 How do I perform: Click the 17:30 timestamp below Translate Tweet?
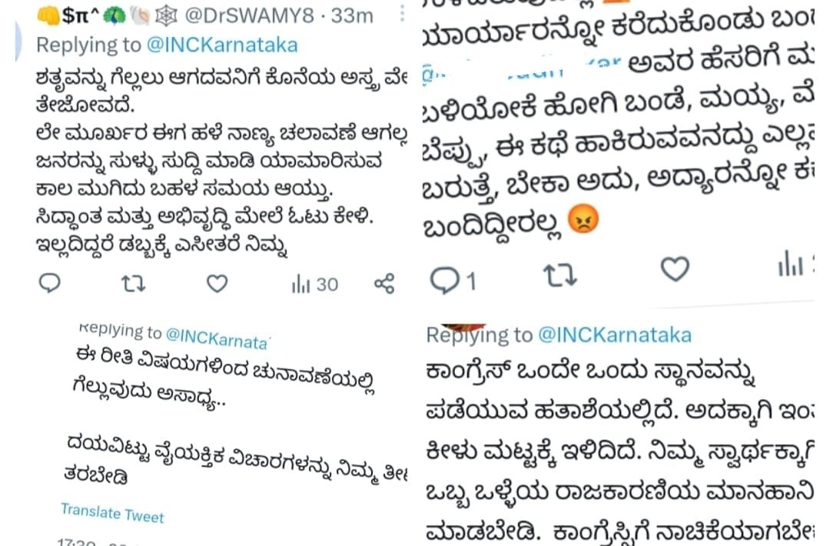76,542
